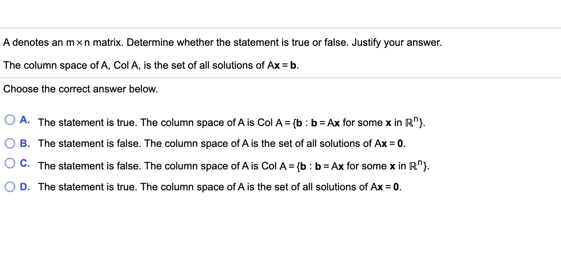Choose answer A stating the statement is true
The height and width of the screenshot is (263, 561).
[231, 122]
